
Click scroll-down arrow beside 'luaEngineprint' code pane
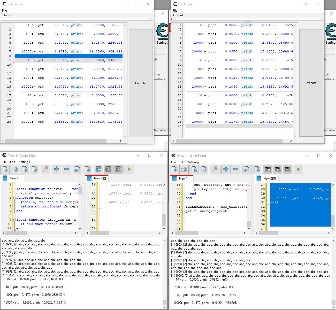pyautogui.click(x=249, y=229)
